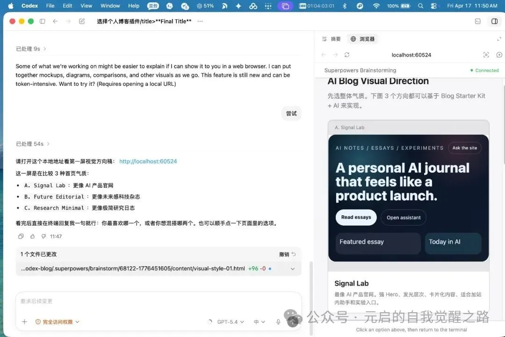505x337 pixels.
Task: Take a browser screenshot with capture icon
Action: pyautogui.click(x=486, y=55)
